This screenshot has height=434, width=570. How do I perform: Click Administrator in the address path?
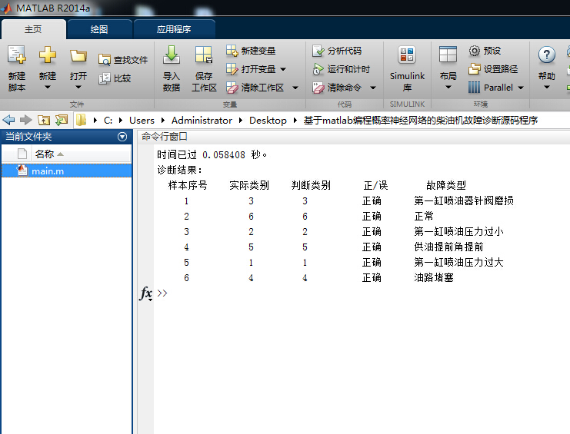point(202,120)
